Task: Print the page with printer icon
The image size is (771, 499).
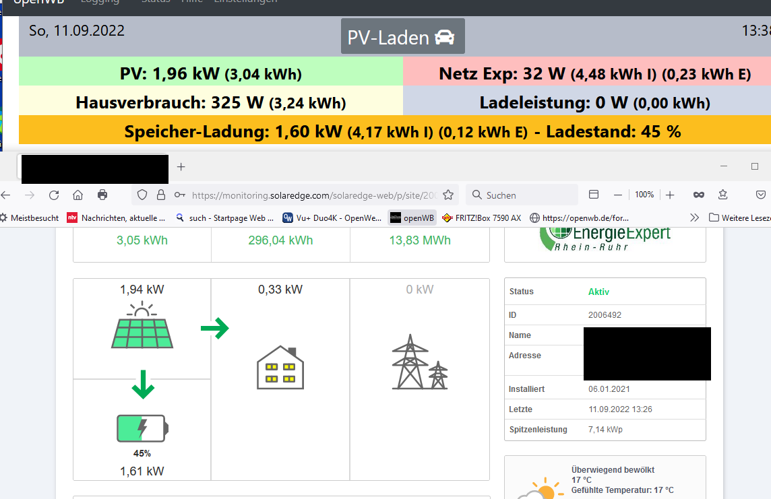Action: pyautogui.click(x=102, y=195)
